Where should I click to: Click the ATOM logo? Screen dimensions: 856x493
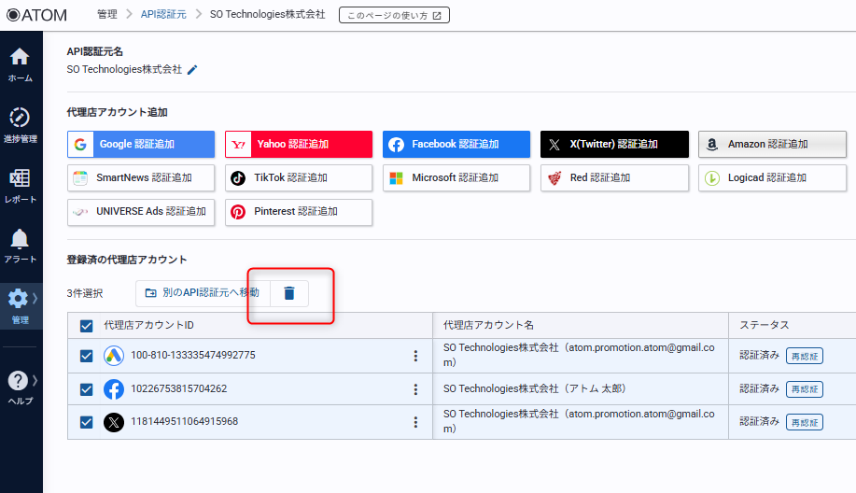(x=37, y=14)
